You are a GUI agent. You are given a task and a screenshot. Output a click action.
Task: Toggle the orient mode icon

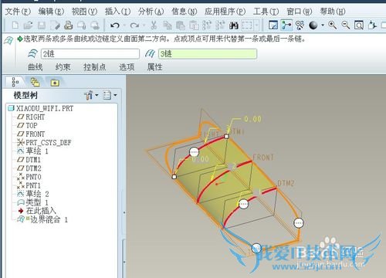[300, 25]
